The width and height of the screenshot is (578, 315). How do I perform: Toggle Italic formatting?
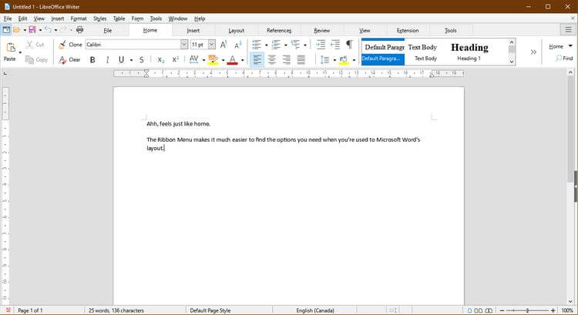pyautogui.click(x=107, y=59)
